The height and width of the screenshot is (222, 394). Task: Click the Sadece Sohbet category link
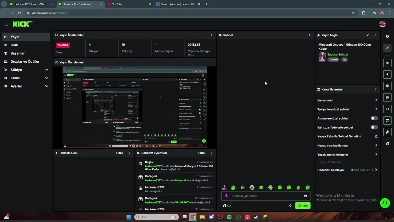click(x=338, y=55)
